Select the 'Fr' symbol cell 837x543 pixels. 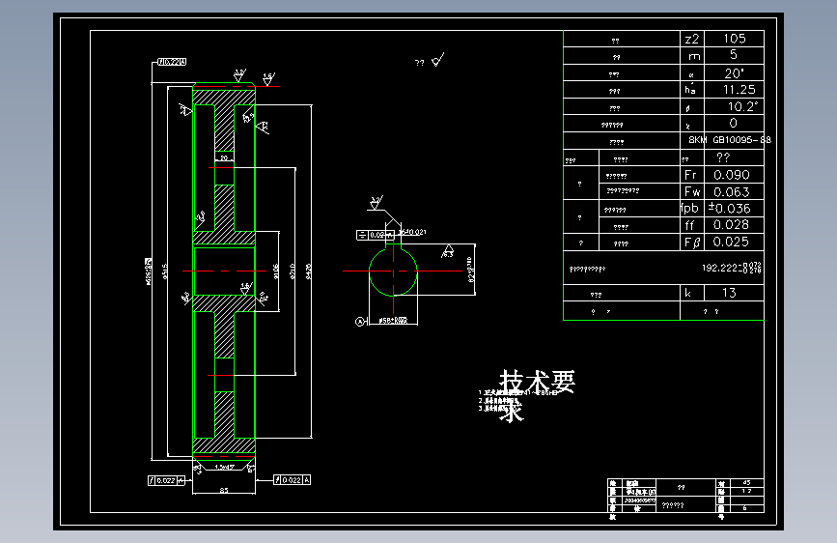[692, 175]
